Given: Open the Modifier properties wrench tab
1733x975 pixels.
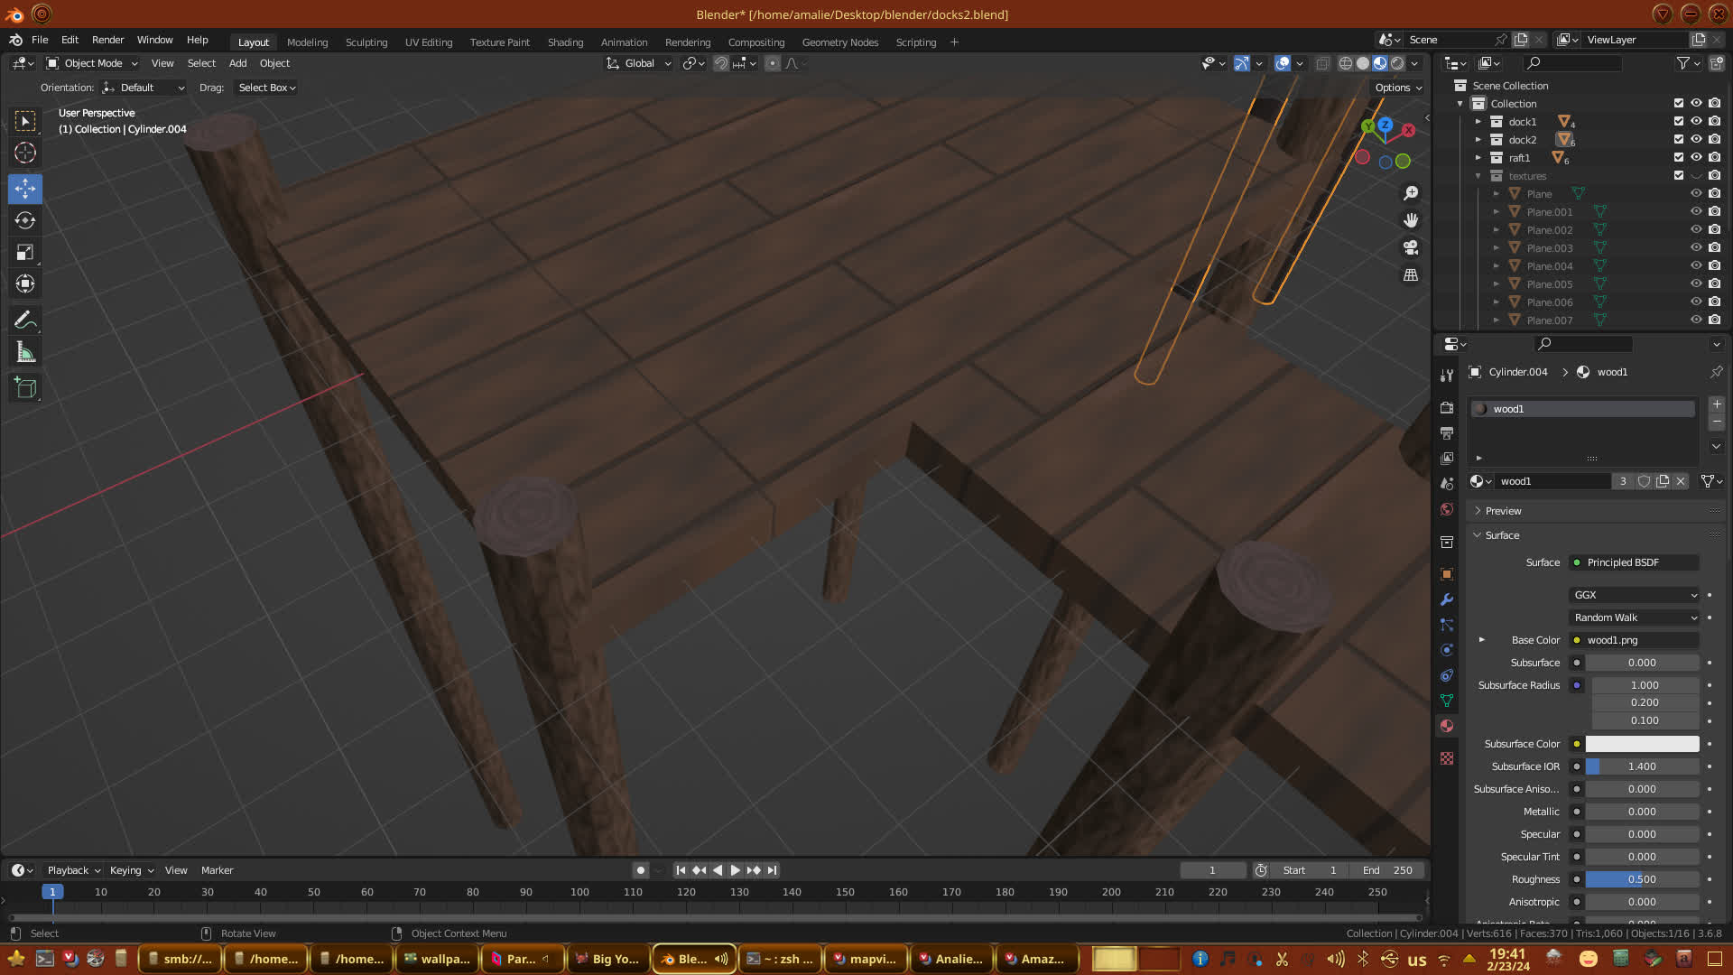Looking at the screenshot, I should pos(1447,599).
